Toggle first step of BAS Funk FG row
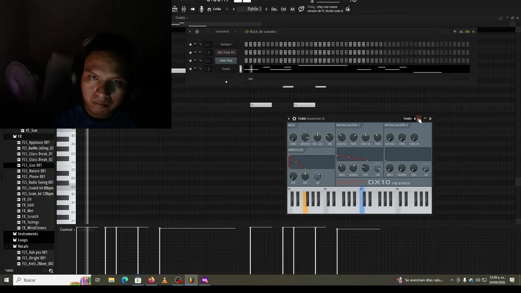The height and width of the screenshot is (293, 521). pos(246,52)
